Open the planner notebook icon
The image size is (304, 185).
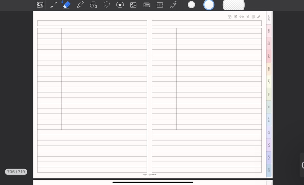pos(253,17)
